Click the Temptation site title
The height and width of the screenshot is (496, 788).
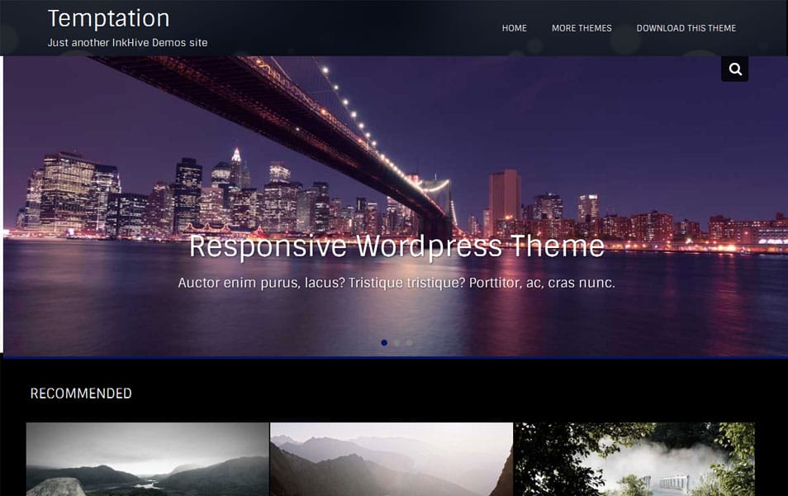[x=108, y=18]
